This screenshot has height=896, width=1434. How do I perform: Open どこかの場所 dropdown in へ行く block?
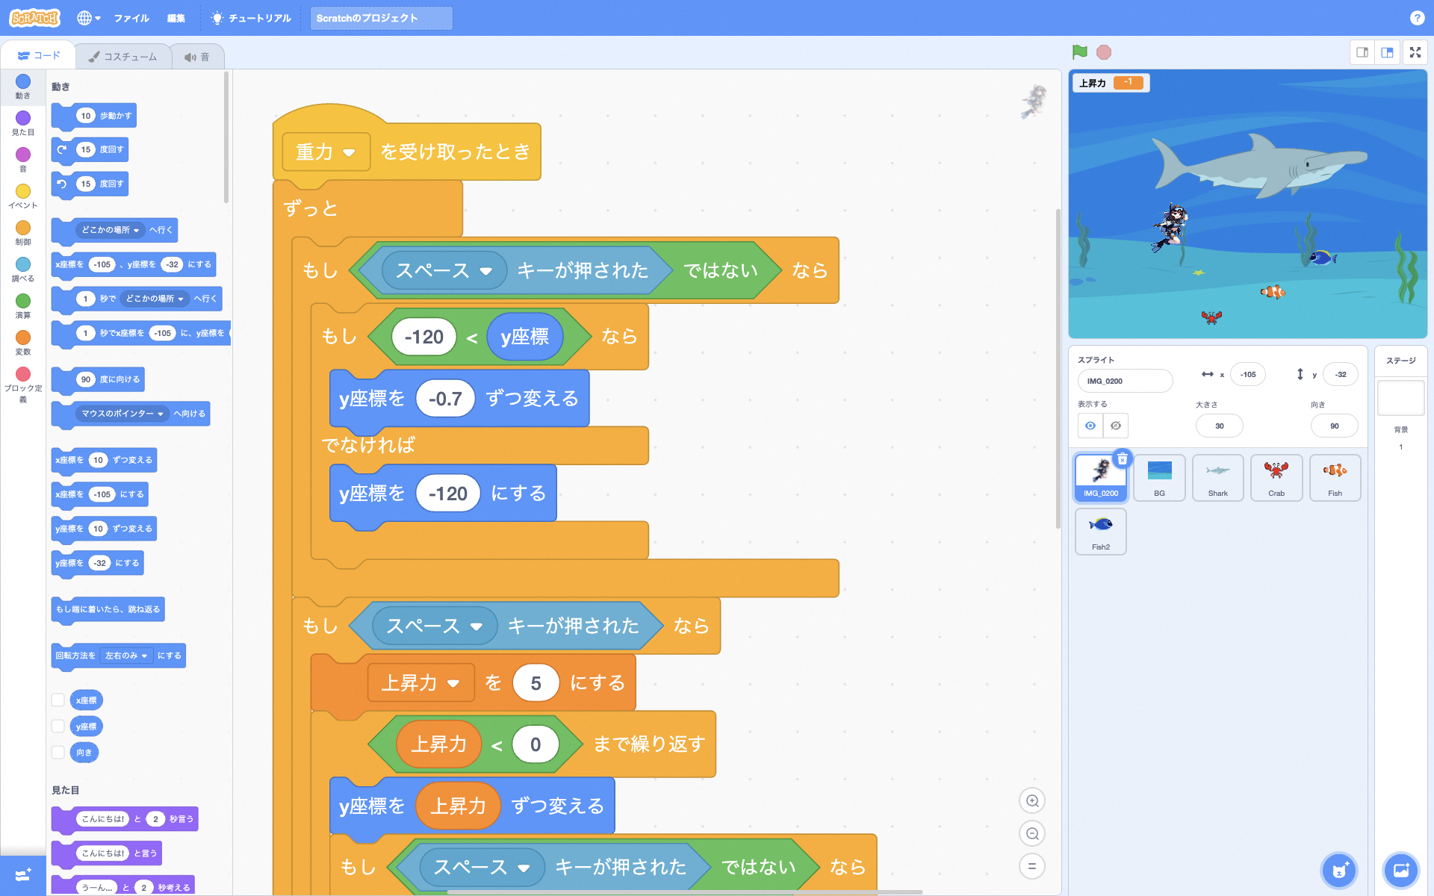[110, 230]
